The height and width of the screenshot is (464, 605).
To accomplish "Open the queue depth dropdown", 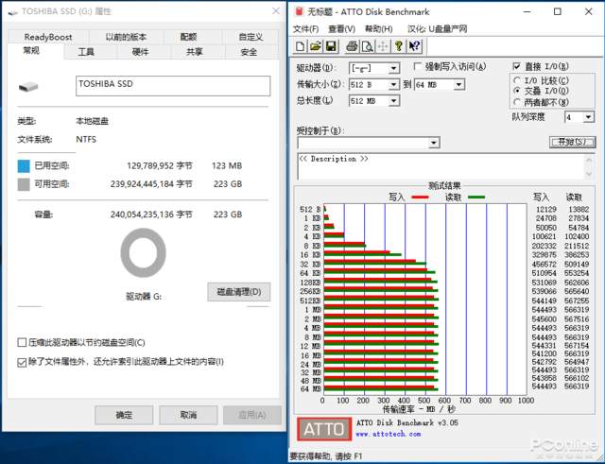I will point(588,117).
